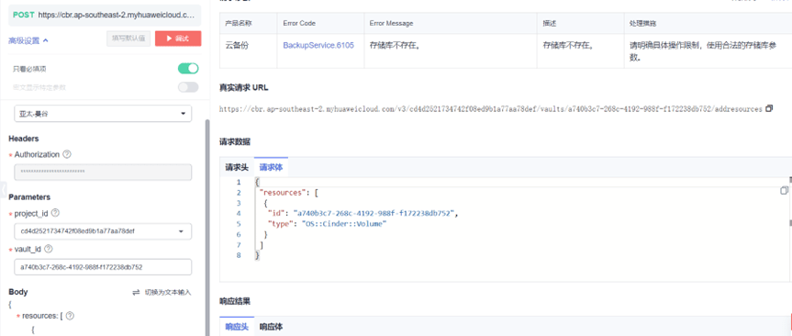Click the help icon beside resources
The height and width of the screenshot is (336, 792).
[x=71, y=316]
